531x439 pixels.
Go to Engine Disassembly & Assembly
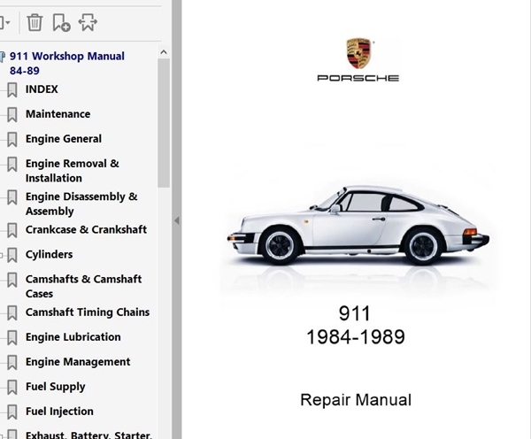81,204
